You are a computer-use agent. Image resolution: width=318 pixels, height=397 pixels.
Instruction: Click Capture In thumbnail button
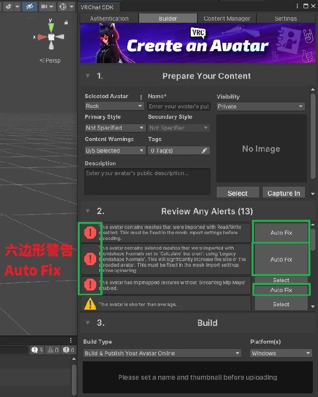point(283,193)
